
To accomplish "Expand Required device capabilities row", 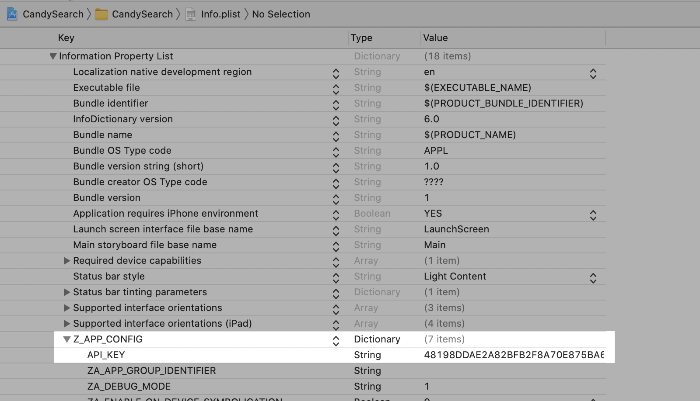I will tap(67, 261).
